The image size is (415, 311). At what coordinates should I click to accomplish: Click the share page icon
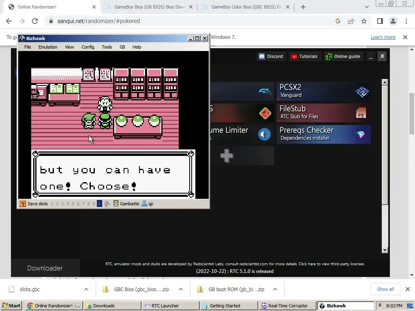351,21
